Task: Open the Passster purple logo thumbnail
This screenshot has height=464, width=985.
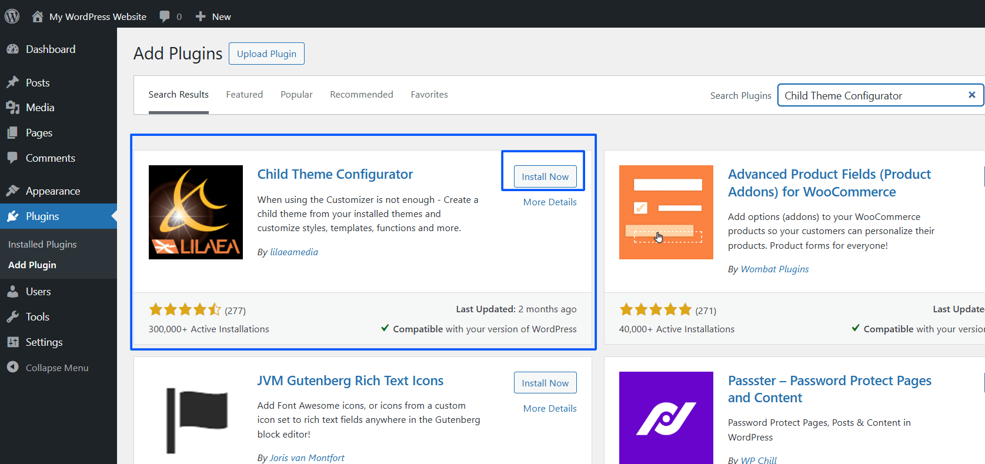Action: tap(666, 418)
